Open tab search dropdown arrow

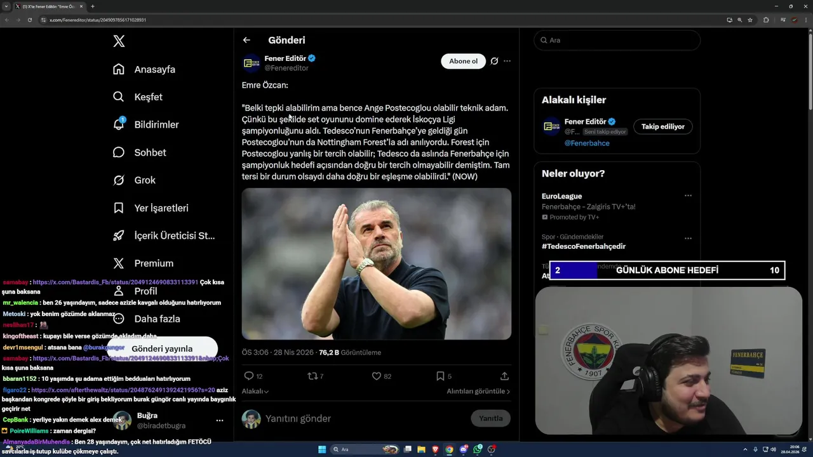[6, 6]
